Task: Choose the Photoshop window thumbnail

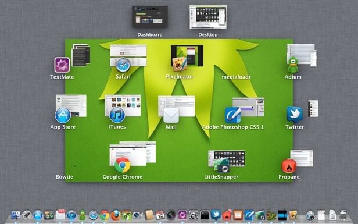Action: coord(248,107)
